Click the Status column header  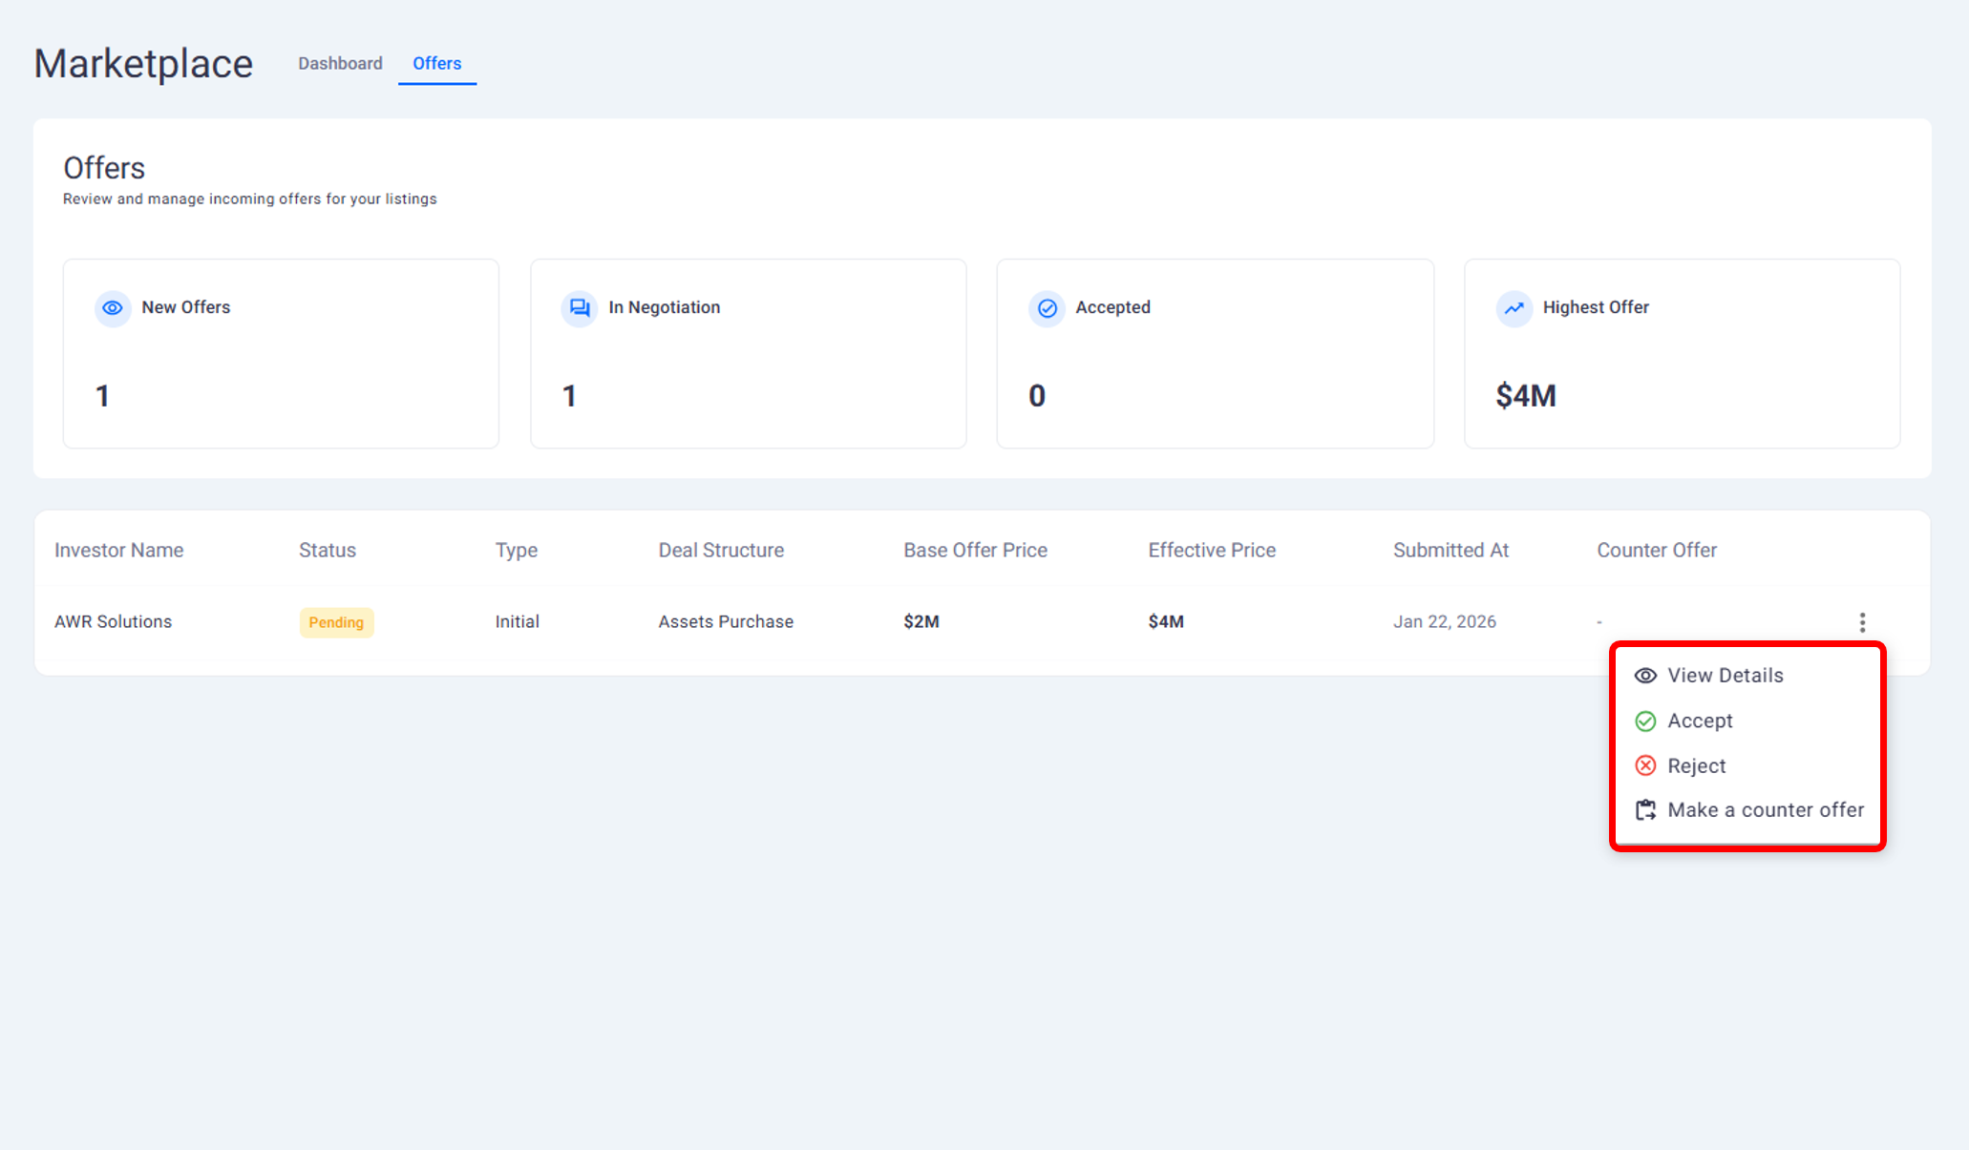pyautogui.click(x=327, y=551)
